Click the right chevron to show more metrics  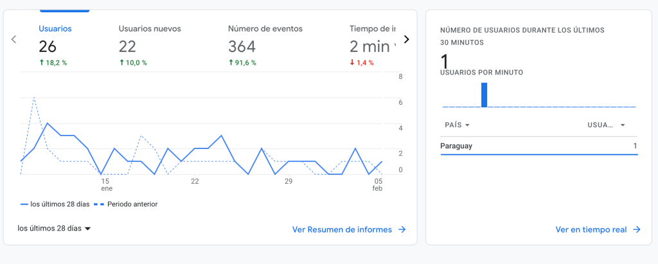tap(406, 40)
